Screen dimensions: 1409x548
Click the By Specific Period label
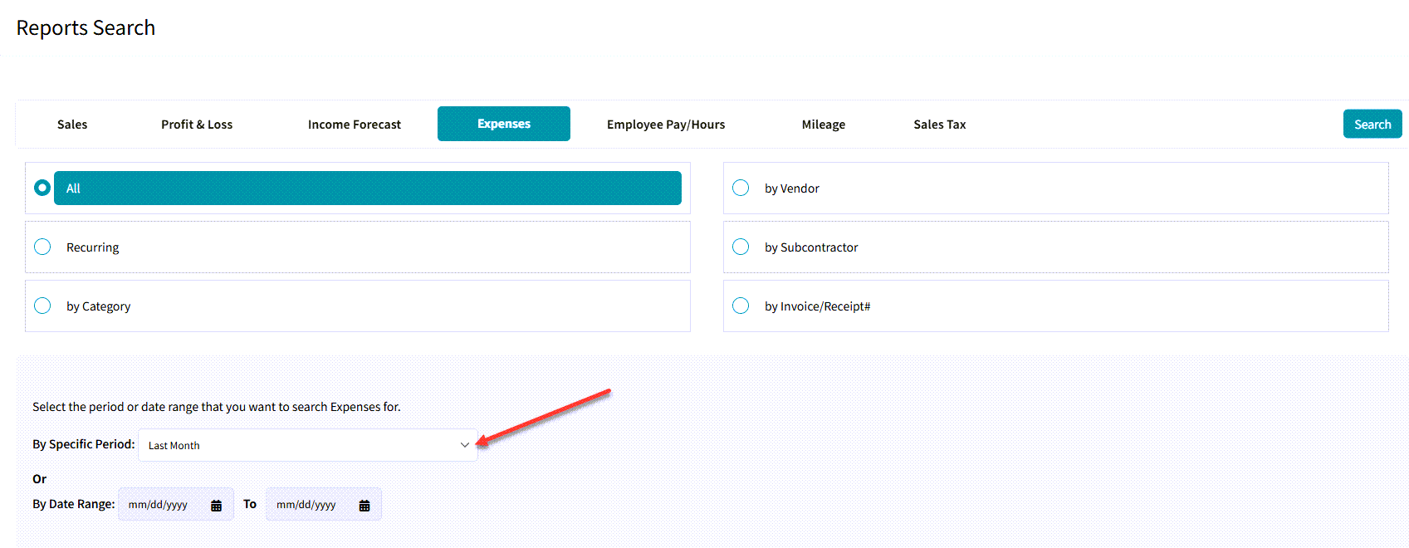(84, 444)
